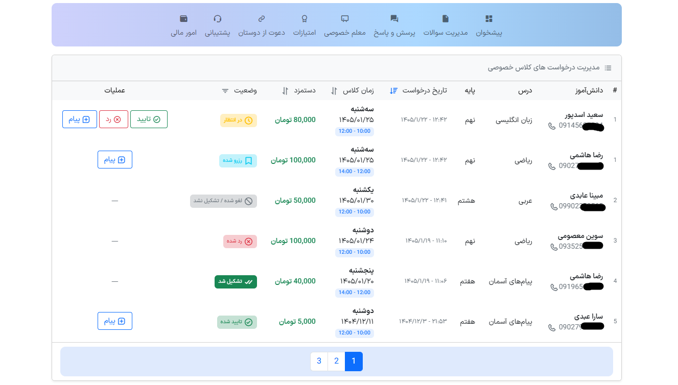Click the 10:00 - 12:00 time slot for سعید اسدپور
Screen dimensions: 678x385
355,131
